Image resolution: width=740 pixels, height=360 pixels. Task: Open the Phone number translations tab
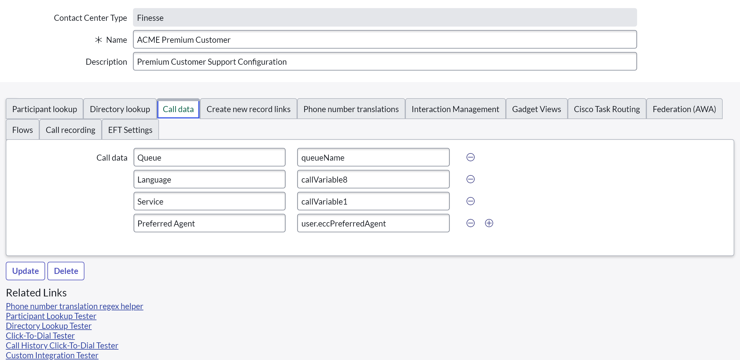tap(351, 109)
